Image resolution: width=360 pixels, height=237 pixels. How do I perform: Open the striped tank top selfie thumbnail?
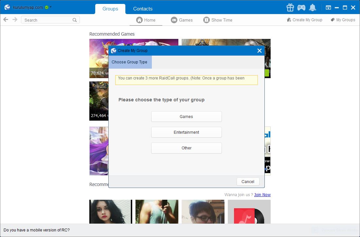(x=157, y=212)
